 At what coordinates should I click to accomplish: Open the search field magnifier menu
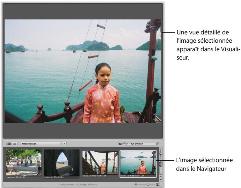pyautogui.click(x=126, y=144)
